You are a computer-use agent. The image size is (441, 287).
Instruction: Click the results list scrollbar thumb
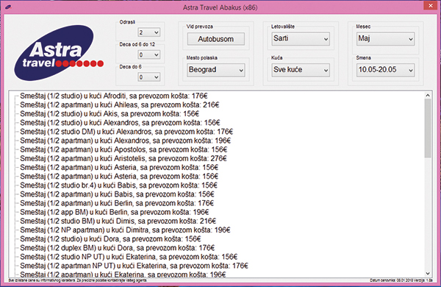tap(428, 128)
